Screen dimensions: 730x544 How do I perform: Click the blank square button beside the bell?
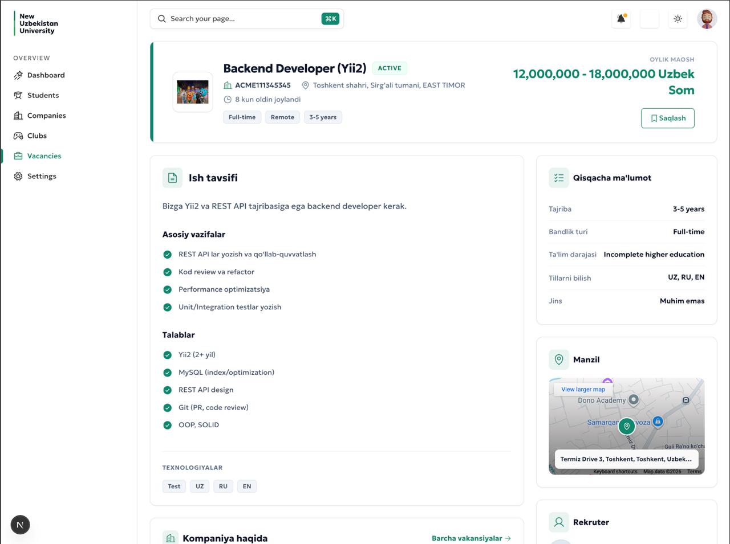650,19
